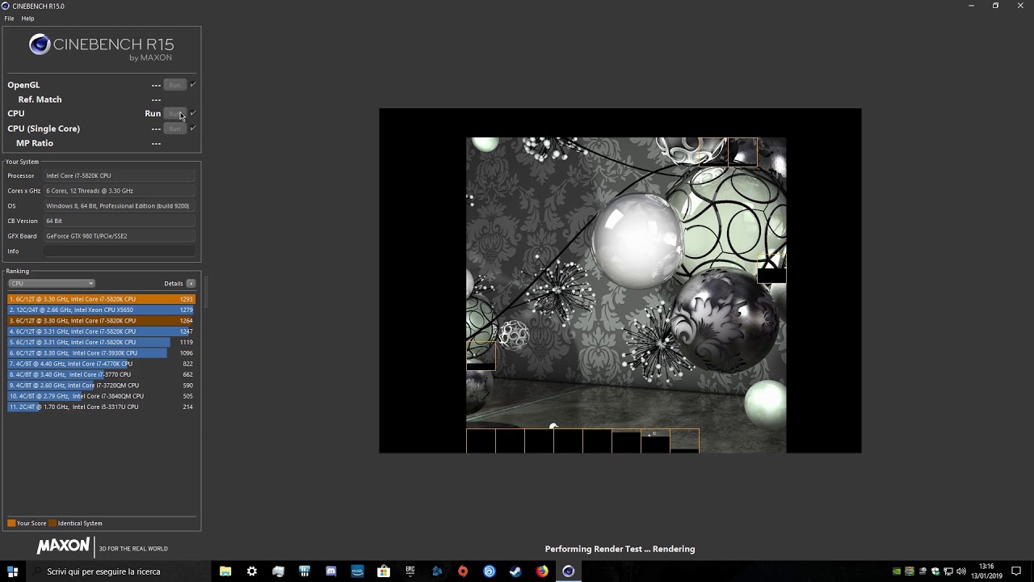Click the CB Version 64 Bit field
1034x582 pixels.
120,221
